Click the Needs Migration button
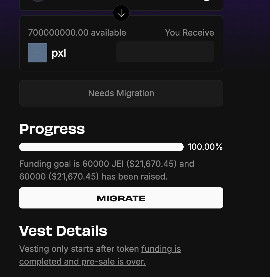Image resolution: width=270 pixels, height=277 pixels. pos(121,93)
